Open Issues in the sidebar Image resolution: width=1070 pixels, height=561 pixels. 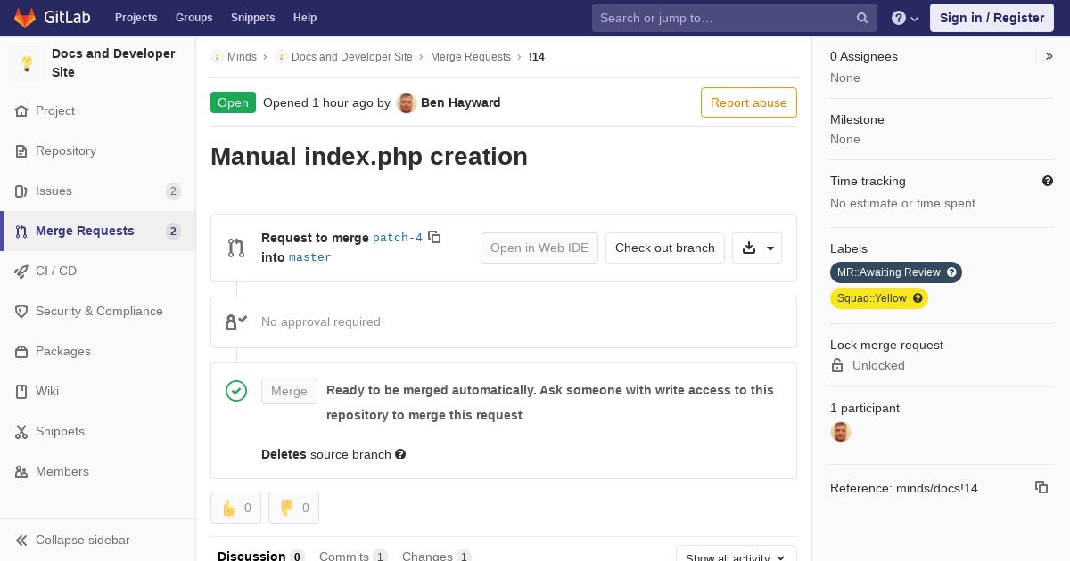[x=53, y=191]
